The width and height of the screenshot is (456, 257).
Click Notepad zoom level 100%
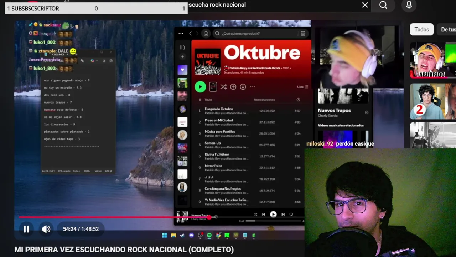pos(87,171)
